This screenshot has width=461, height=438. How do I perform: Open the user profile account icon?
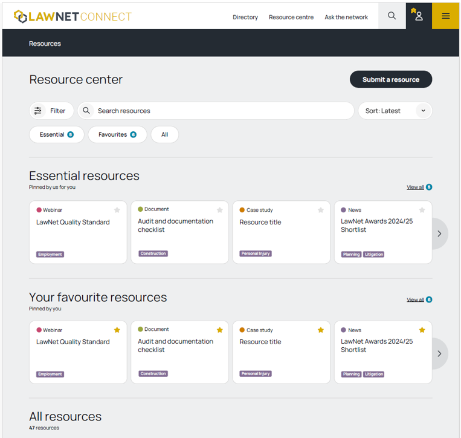(419, 16)
